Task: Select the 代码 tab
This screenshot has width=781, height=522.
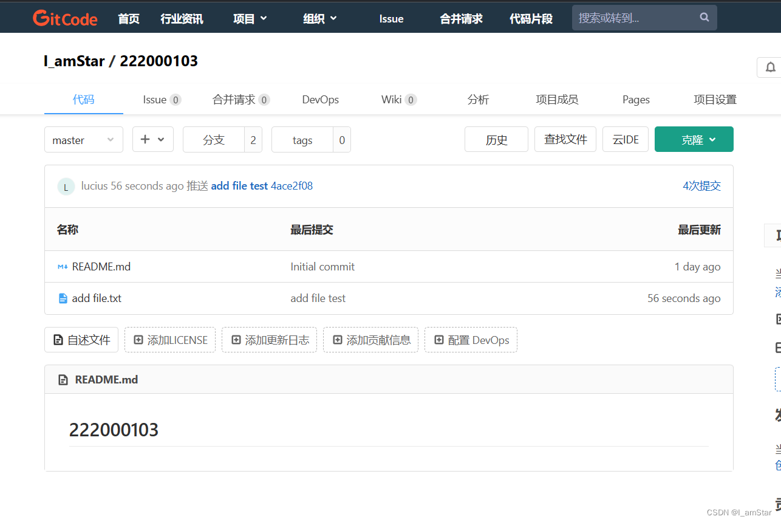Action: coord(84,100)
